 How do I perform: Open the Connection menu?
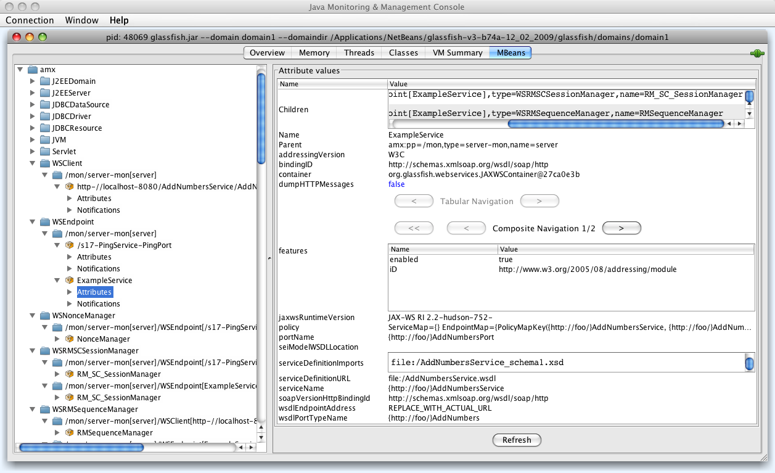(30, 20)
